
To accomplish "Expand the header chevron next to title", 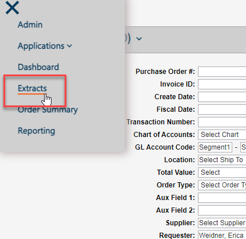I will pyautogui.click(x=139, y=39).
